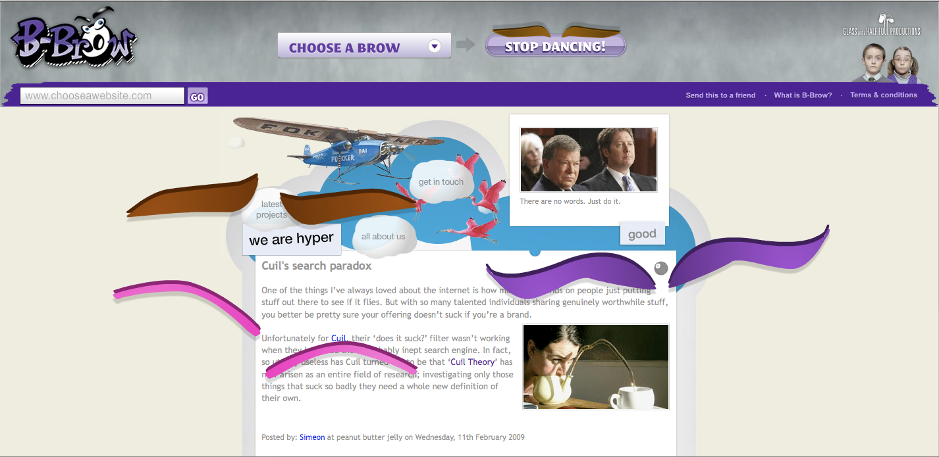Click the good tab label

click(642, 234)
